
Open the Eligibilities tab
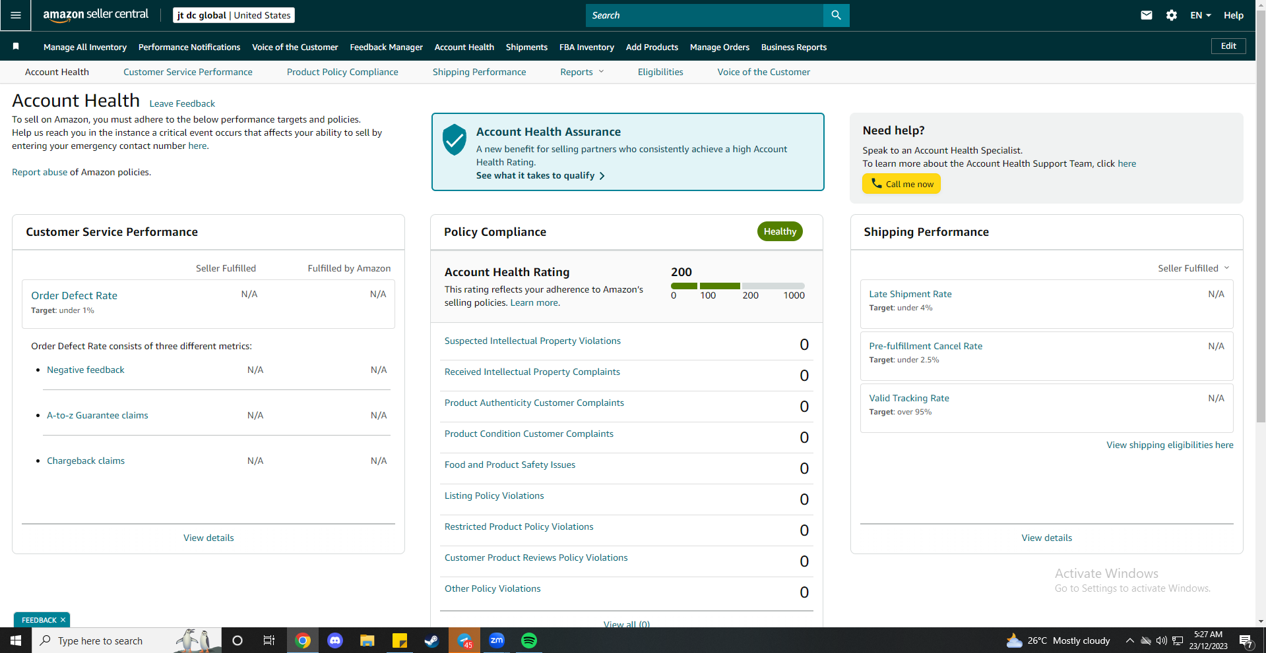pos(660,72)
